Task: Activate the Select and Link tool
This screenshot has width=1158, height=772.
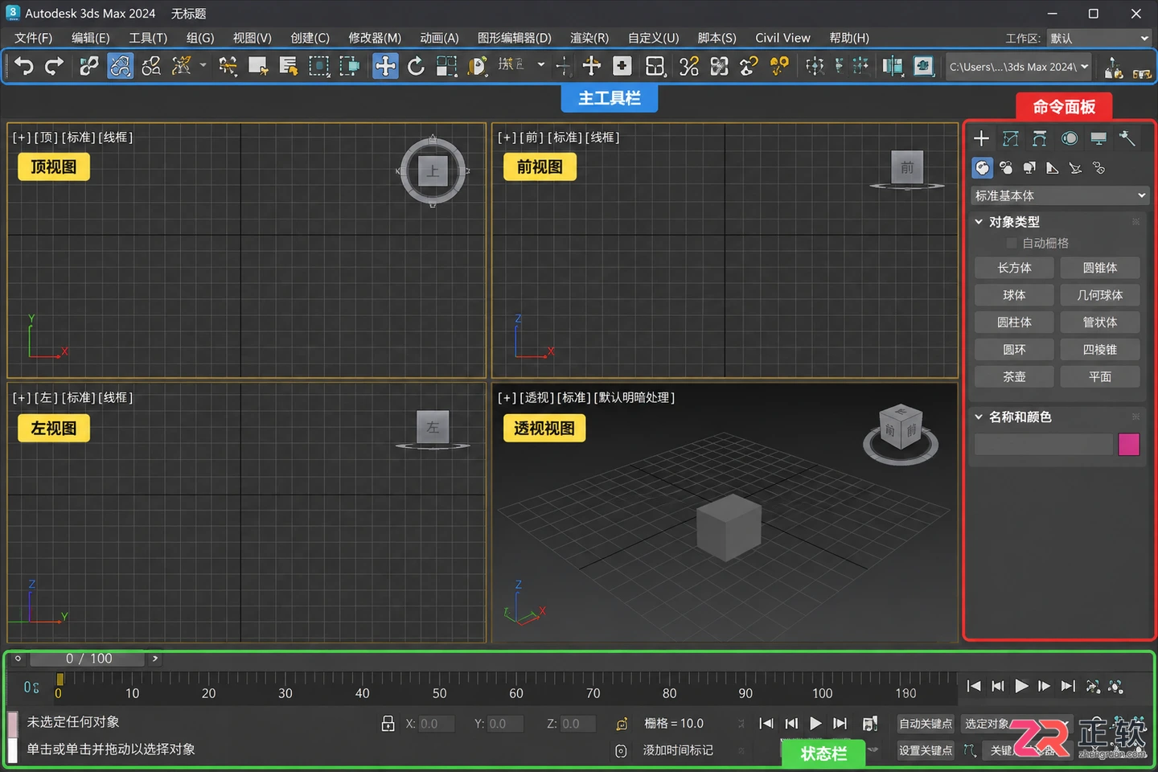Action: point(89,66)
